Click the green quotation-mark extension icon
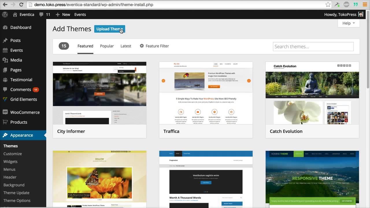Viewport: 370px width, 208px height. pos(356,4)
